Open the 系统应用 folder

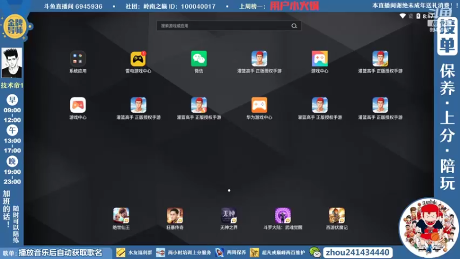78,59
